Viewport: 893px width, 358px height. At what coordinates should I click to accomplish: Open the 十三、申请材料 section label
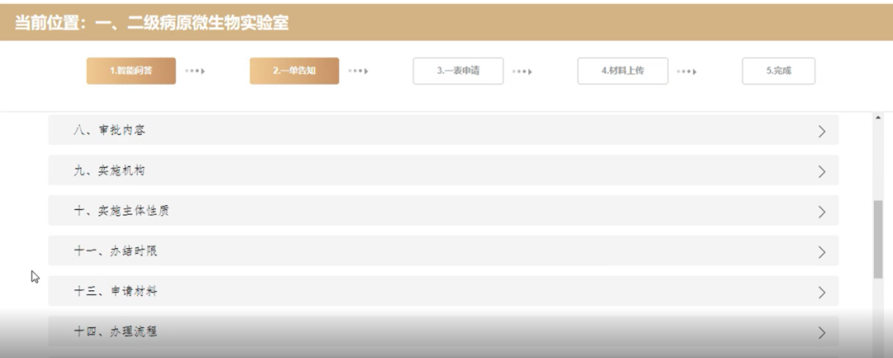click(x=115, y=292)
